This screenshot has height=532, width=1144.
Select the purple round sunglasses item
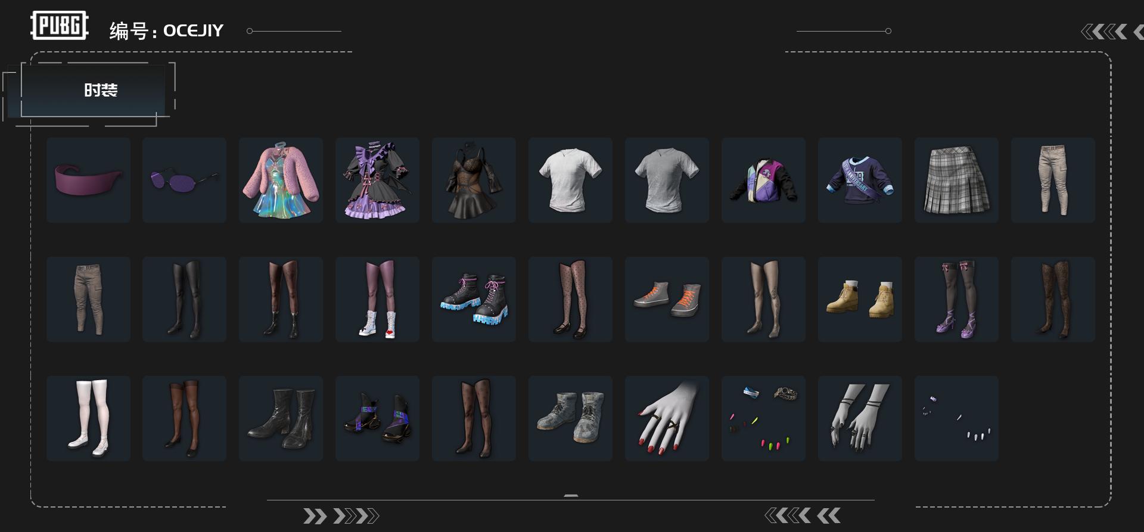184,180
